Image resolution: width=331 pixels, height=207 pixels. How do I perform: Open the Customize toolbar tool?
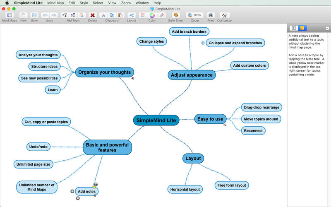225,15
